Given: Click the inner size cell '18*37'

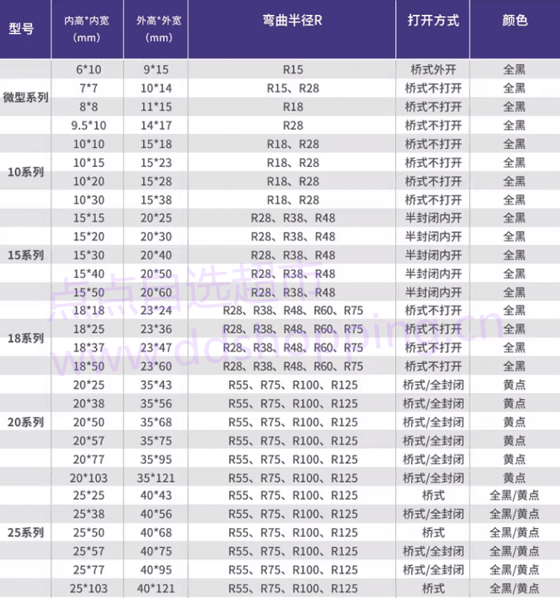Looking at the screenshot, I should pos(89,348).
